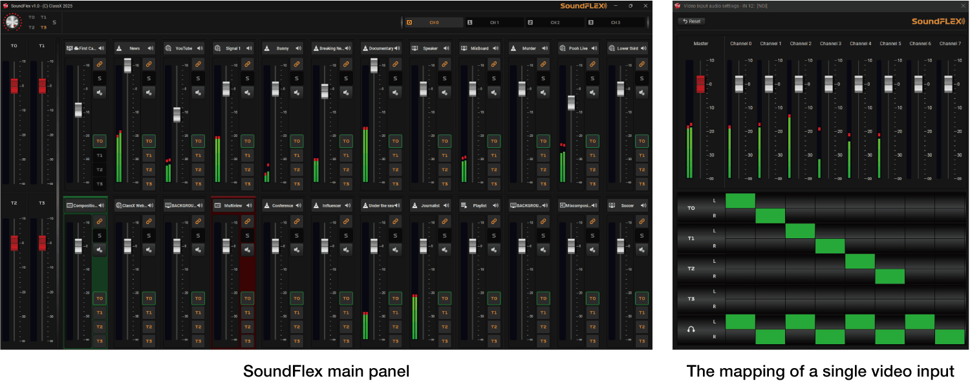The width and height of the screenshot is (970, 381).
Task: Switch to the CH 3 tab
Action: [x=615, y=23]
